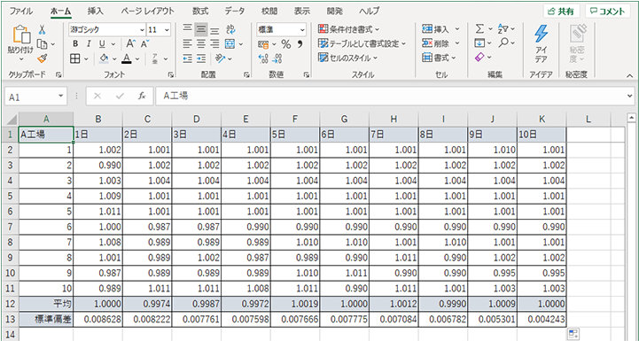Click the Format cells button

pyautogui.click(x=439, y=58)
